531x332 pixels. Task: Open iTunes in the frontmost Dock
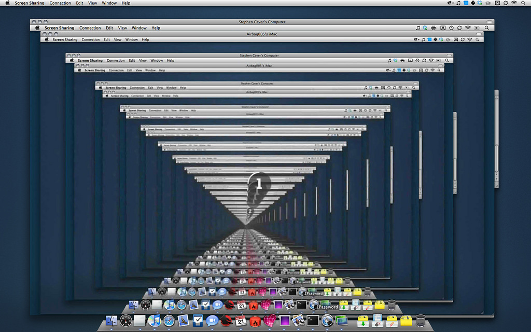154,320
